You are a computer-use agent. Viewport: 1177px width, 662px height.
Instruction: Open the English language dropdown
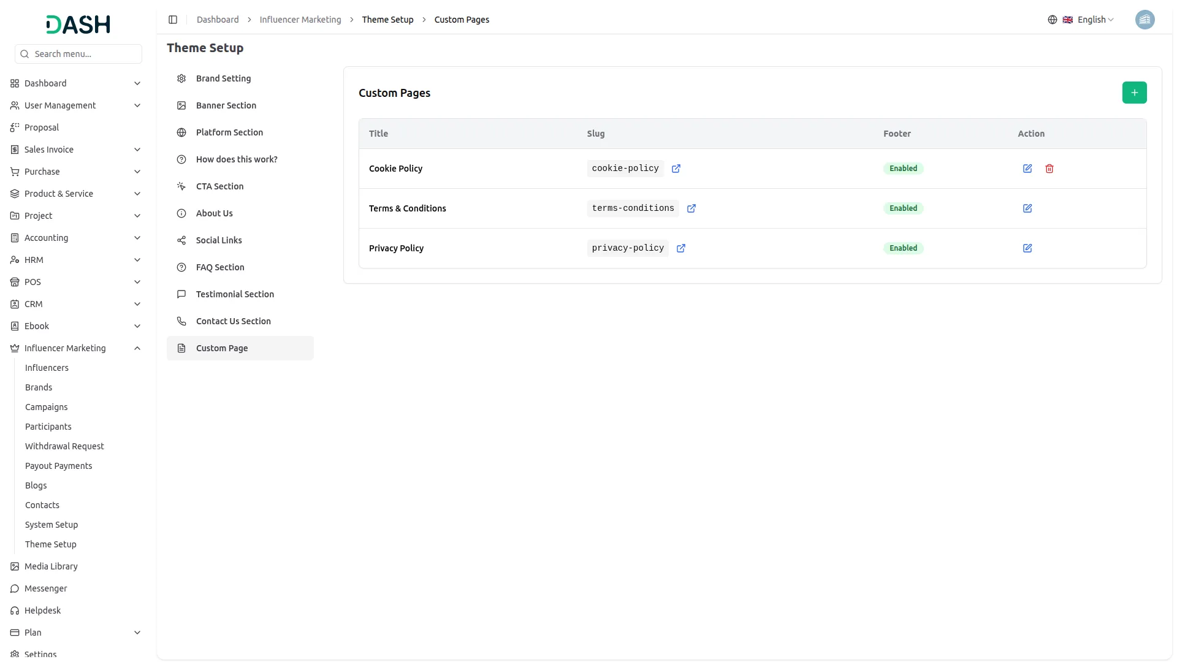pyautogui.click(x=1087, y=20)
